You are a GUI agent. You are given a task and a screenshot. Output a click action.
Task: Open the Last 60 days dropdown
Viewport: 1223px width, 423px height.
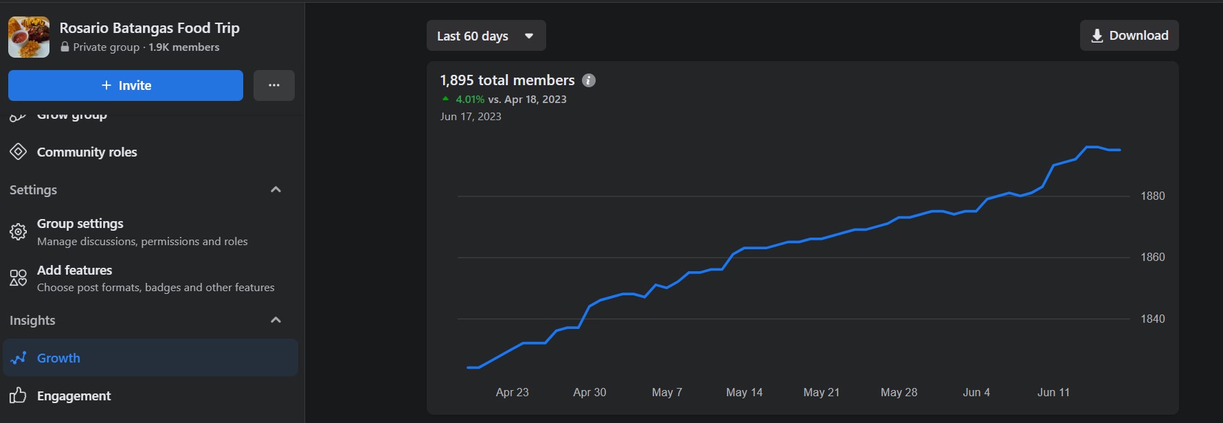point(486,36)
